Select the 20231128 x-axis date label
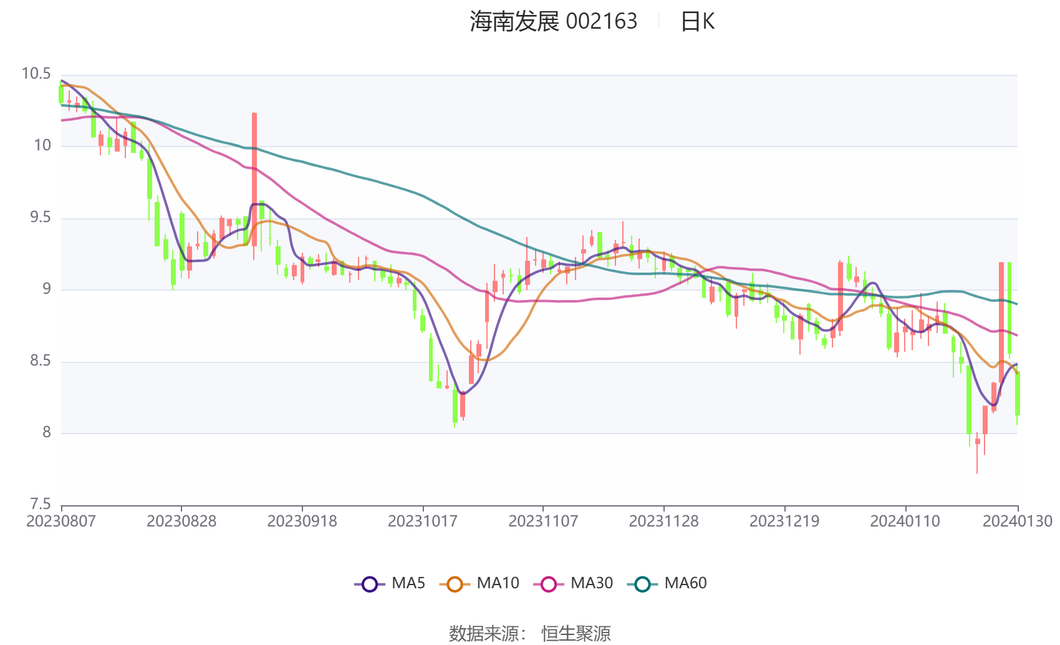 (664, 521)
